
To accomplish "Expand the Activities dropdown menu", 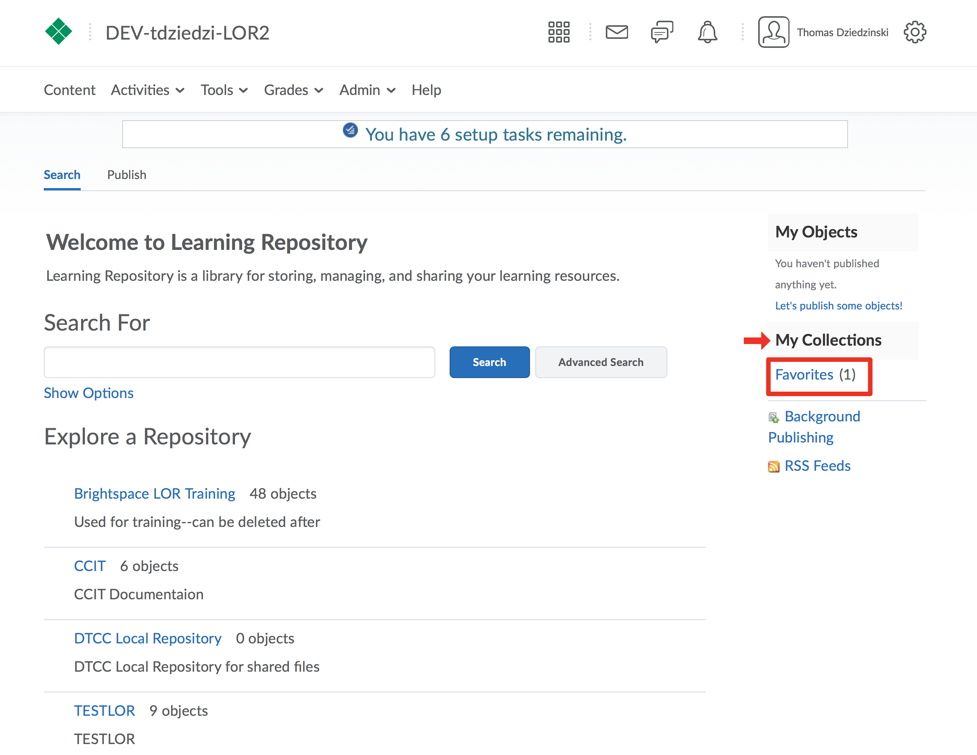I will (147, 90).
